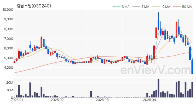
Task: Click the final volume bar at the right edge
Action: click(192, 90)
